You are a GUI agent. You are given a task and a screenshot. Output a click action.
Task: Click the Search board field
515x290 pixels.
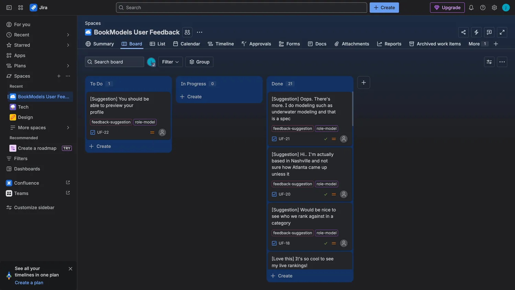tap(114, 62)
